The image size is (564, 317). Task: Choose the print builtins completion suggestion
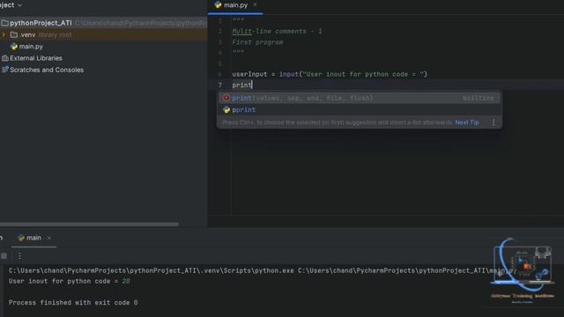coord(360,98)
